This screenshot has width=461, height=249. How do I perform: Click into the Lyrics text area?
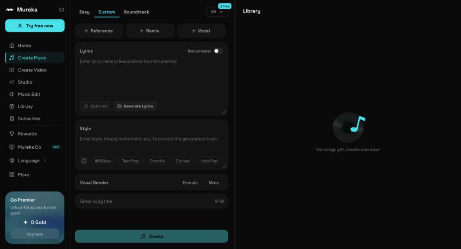(151, 79)
